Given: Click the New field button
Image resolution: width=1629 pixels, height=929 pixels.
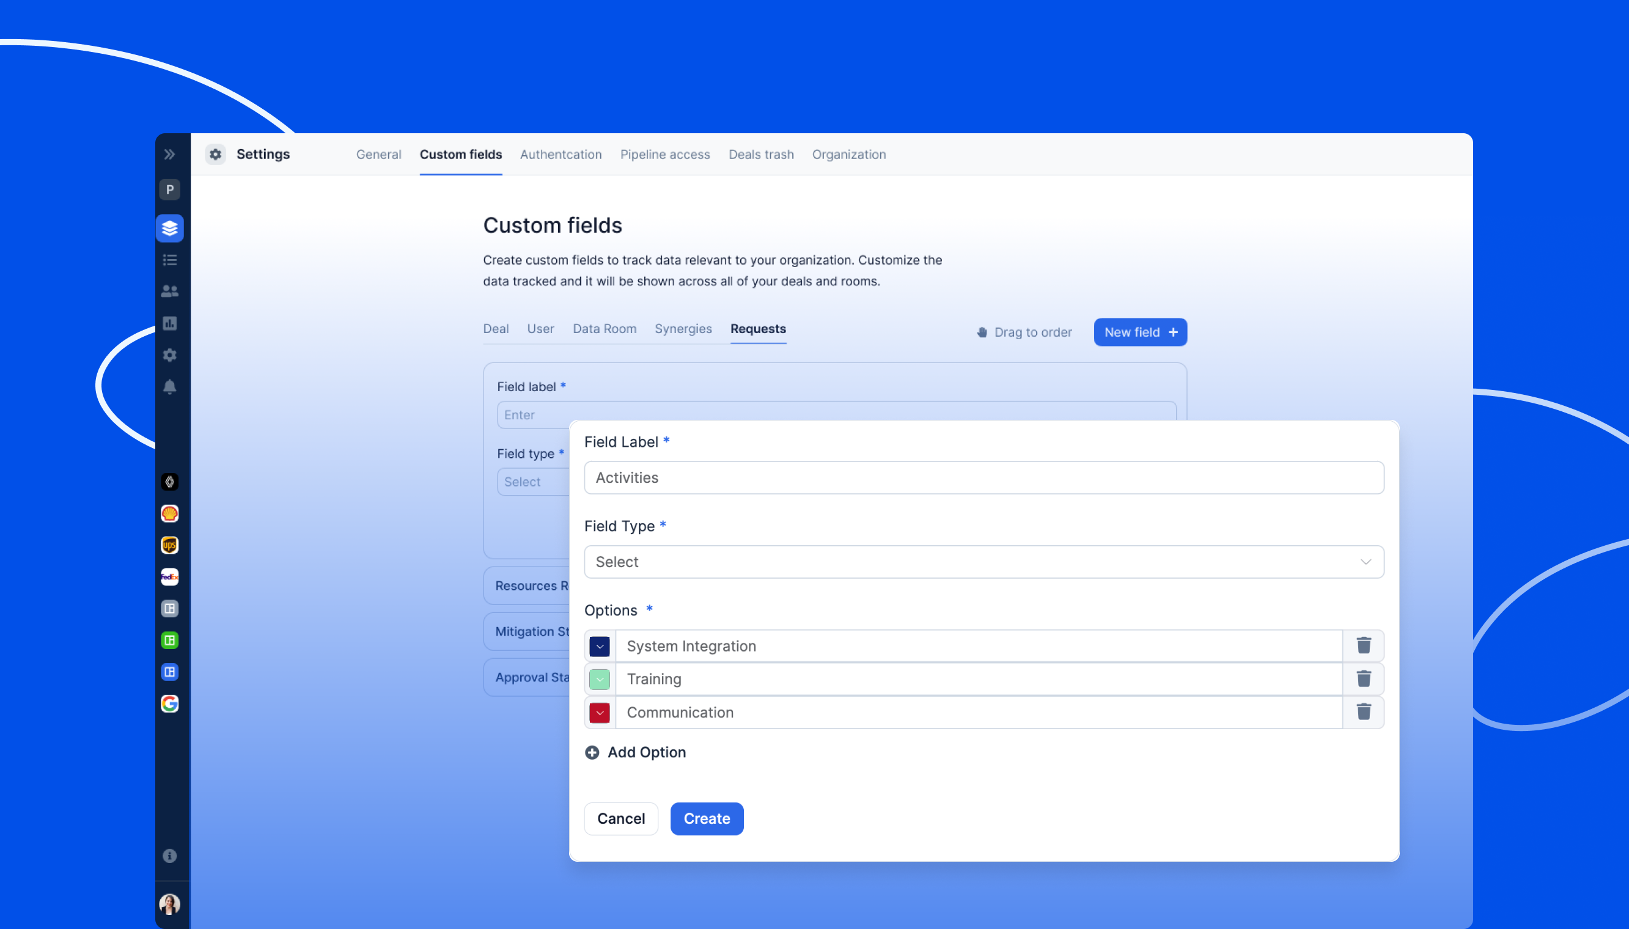Looking at the screenshot, I should point(1139,332).
